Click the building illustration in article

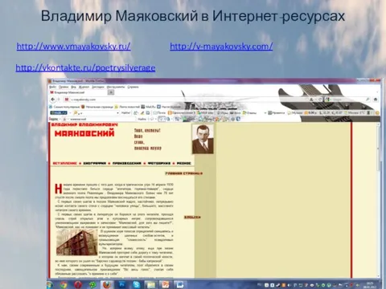coord(77,242)
